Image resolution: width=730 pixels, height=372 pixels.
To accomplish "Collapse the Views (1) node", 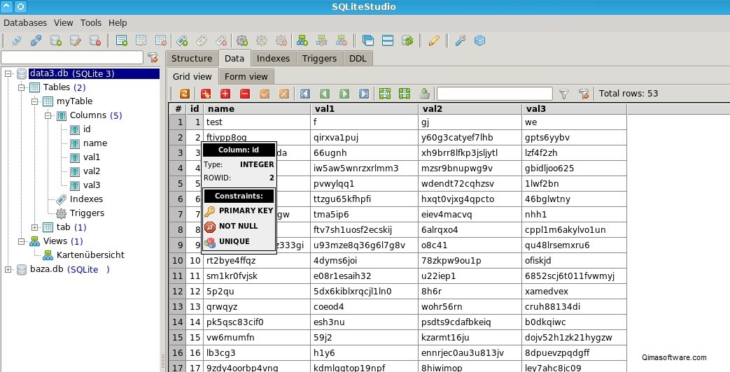I will (22, 241).
